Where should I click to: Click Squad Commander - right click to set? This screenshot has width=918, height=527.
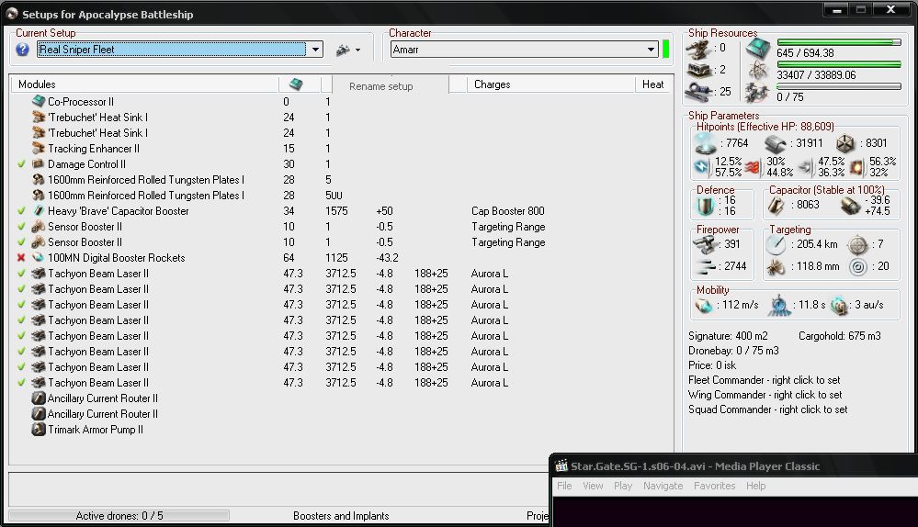767,409
